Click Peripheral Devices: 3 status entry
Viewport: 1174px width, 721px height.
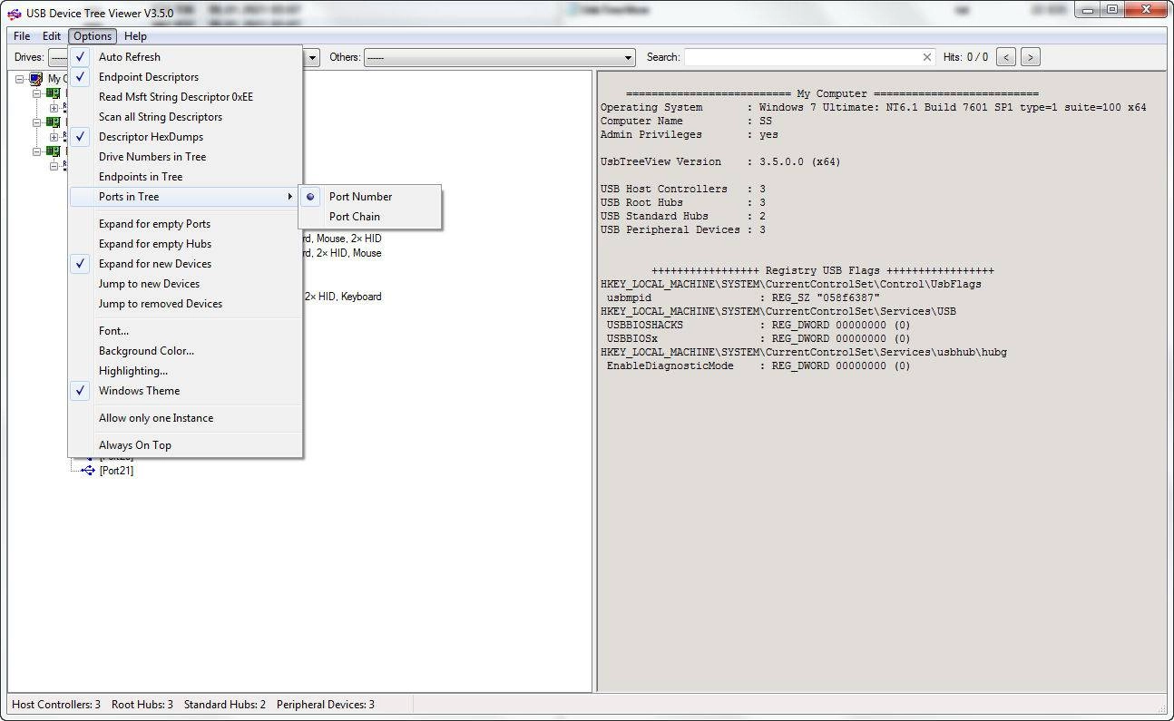click(x=326, y=705)
